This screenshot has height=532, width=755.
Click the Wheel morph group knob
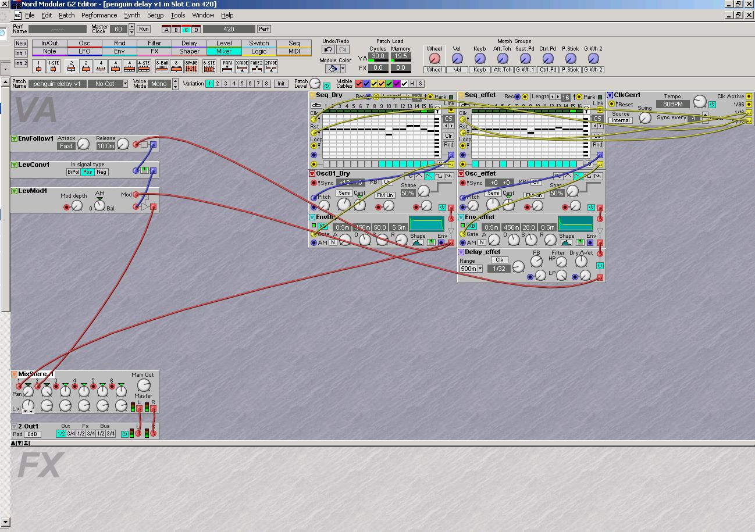point(434,59)
